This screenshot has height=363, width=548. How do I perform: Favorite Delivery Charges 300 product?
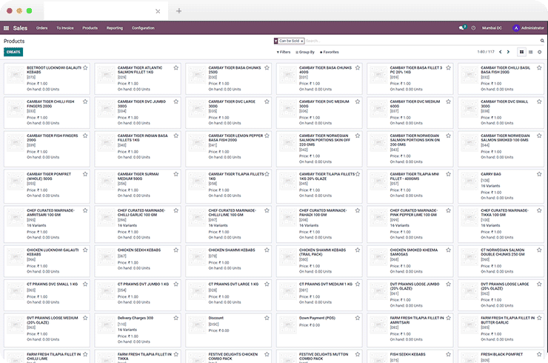coord(176,318)
